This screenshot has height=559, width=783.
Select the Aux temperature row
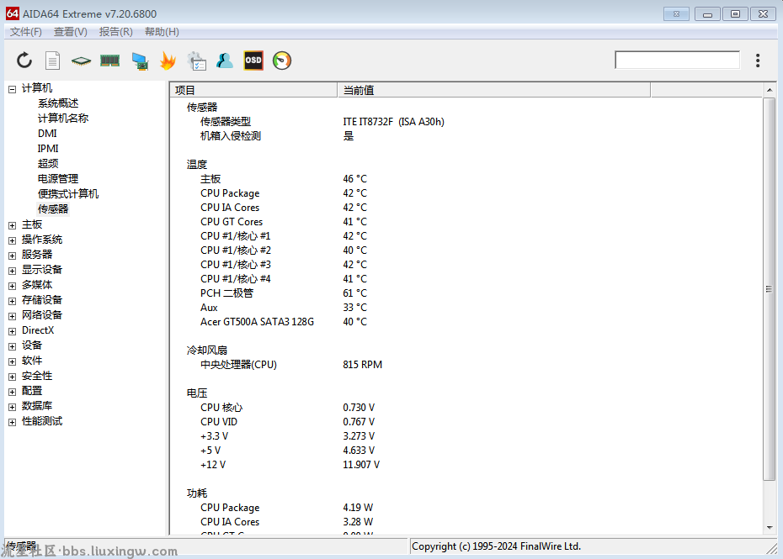pyautogui.click(x=467, y=308)
